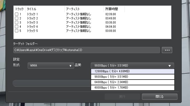The height and width of the screenshot is (106, 190).
Task: Click duration 02:39.00 of track 1
Action: (x=111, y=14)
